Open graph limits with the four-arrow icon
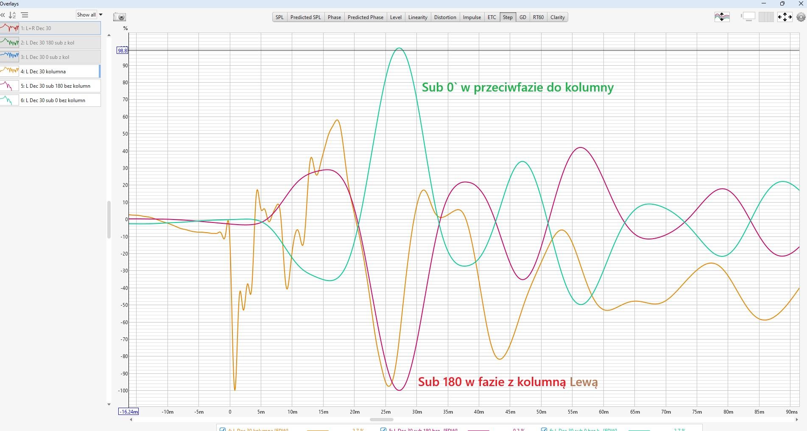Image resolution: width=807 pixels, height=431 pixels. pyautogui.click(x=785, y=17)
